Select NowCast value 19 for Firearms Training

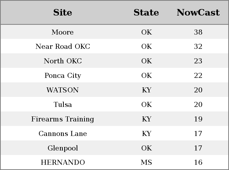(198, 119)
